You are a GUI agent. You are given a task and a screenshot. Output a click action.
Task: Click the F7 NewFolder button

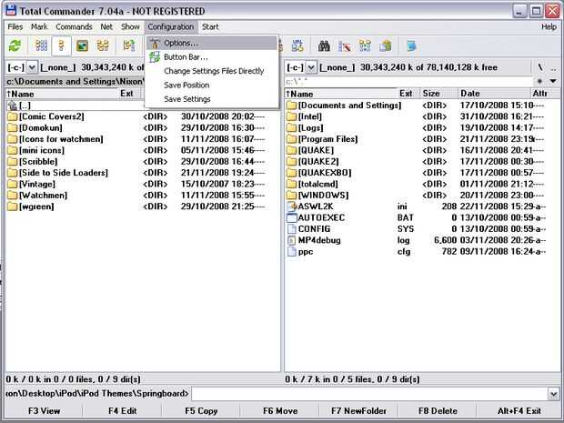[358, 411]
